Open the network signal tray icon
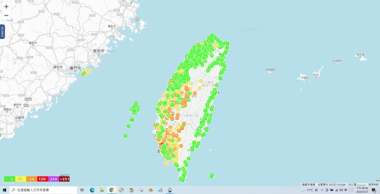The image size is (380, 194). (336, 190)
